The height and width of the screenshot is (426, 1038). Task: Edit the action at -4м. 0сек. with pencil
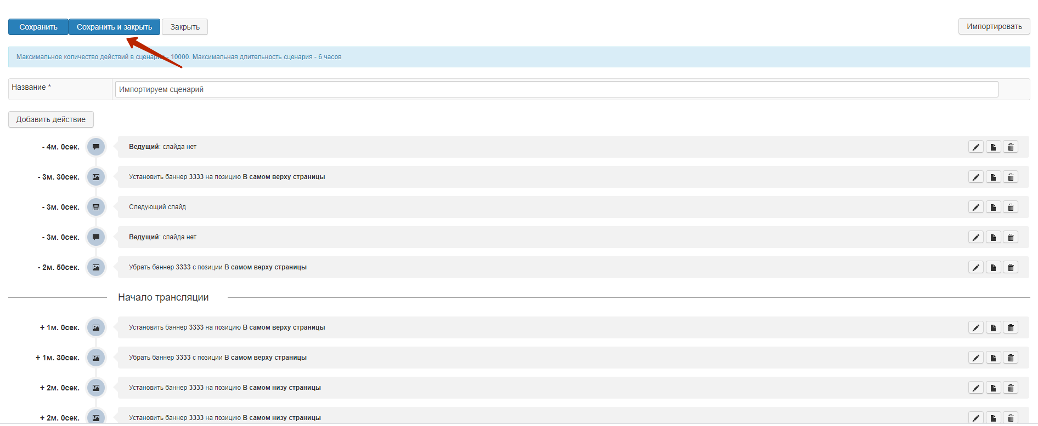point(975,147)
